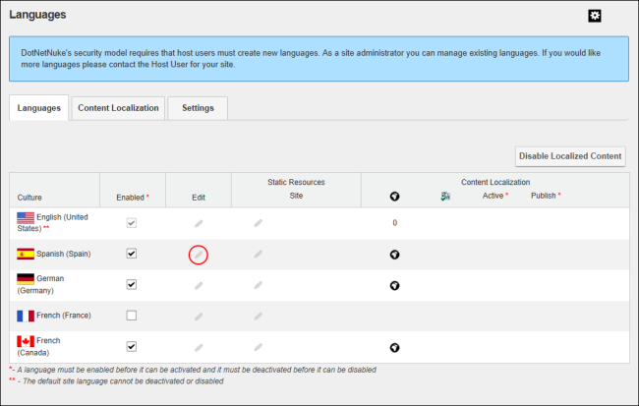Click the Spanish (Spain) culture name
The image size is (639, 406).
tap(64, 254)
